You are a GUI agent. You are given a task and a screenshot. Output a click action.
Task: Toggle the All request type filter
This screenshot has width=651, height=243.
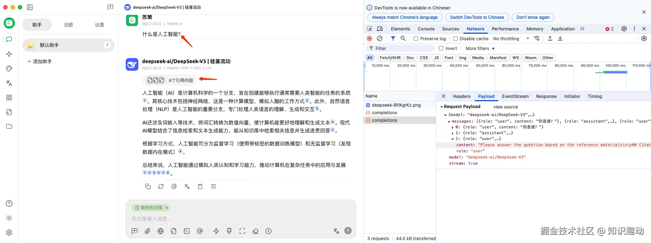370,58
